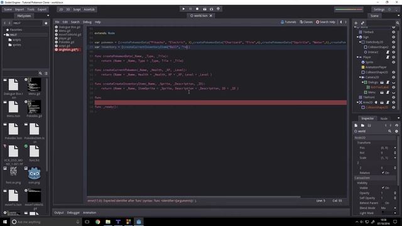Click the Search Help button
402x226 pixels.
point(325,22)
